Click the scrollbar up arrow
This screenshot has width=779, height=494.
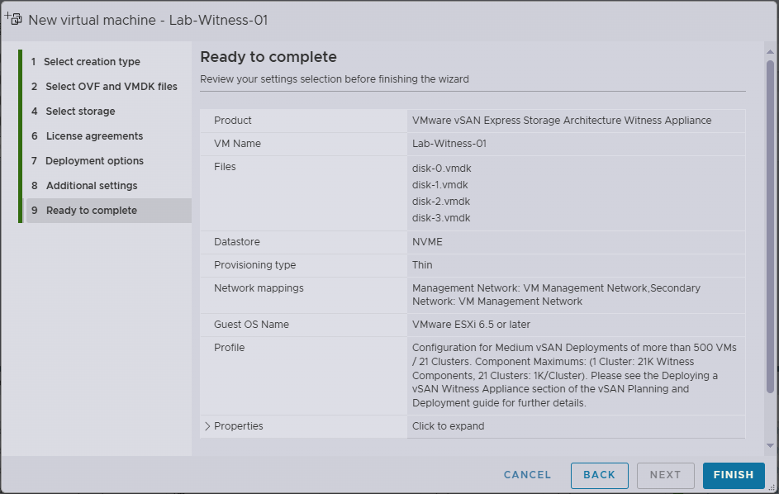[770, 50]
